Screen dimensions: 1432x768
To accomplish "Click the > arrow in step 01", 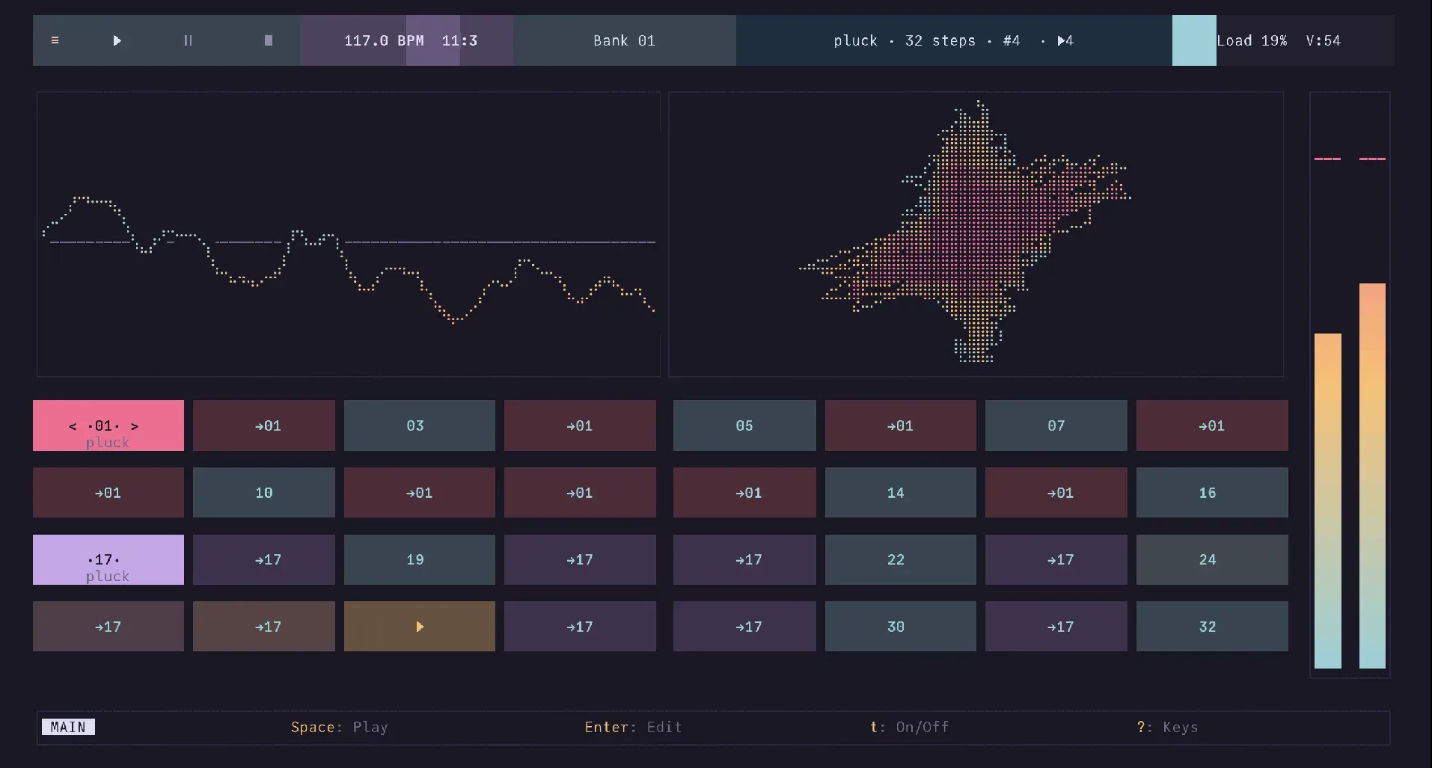I will click(135, 426).
